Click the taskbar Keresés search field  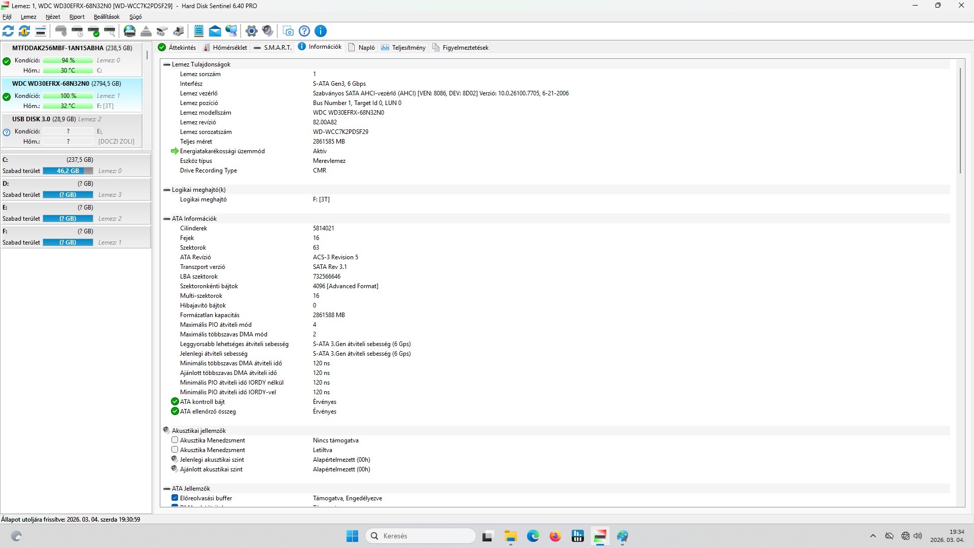coord(420,536)
